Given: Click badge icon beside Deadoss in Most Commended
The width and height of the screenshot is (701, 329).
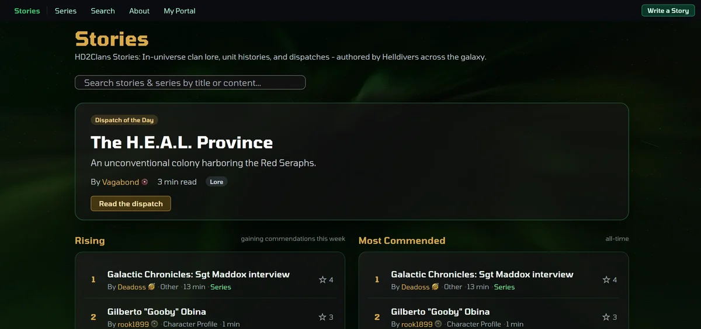Looking at the screenshot, I should click(x=435, y=287).
